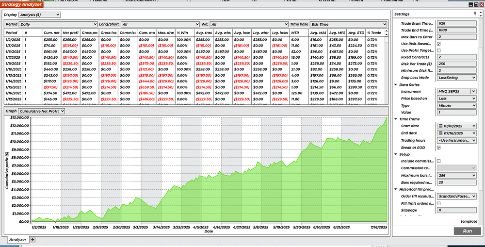Open the Order fill resolution dropdown
Image resolution: width=485 pixels, height=247 pixels.
456,196
